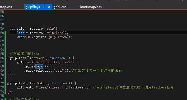The height and width of the screenshot is (100, 187).
Task: Click 'var' keyword on line 59
Action: (12, 29)
